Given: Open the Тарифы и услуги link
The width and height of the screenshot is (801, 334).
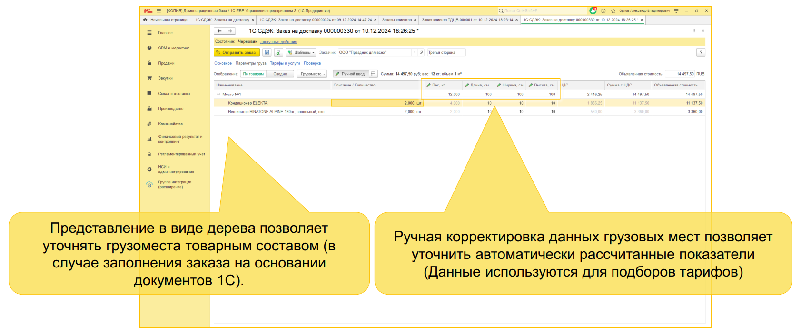Looking at the screenshot, I should tap(285, 63).
